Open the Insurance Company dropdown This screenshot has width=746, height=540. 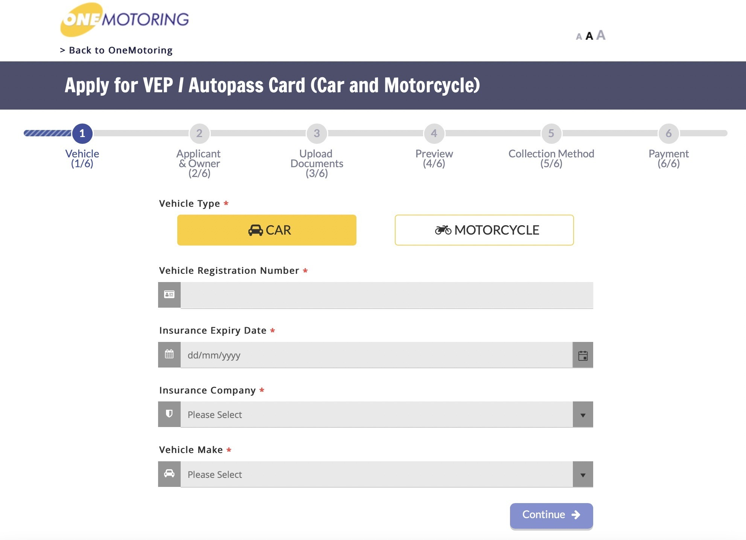(x=376, y=414)
